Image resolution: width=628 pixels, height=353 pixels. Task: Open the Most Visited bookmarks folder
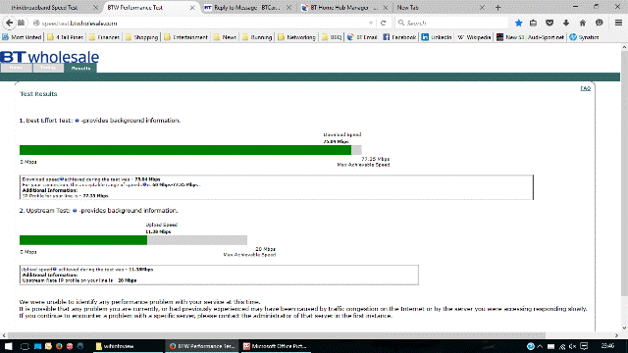(22, 37)
